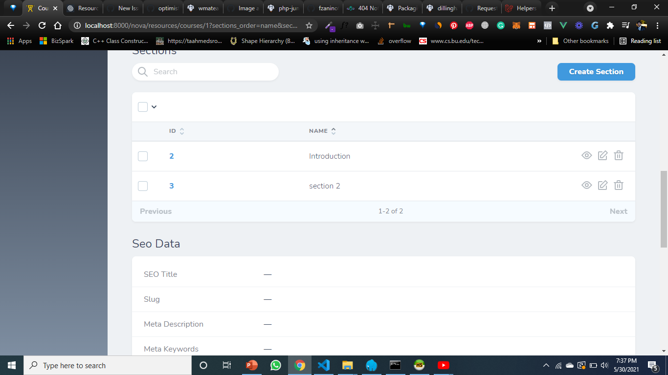The image size is (668, 375).
Task: Open WhatsApp from the taskbar
Action: pos(275,365)
